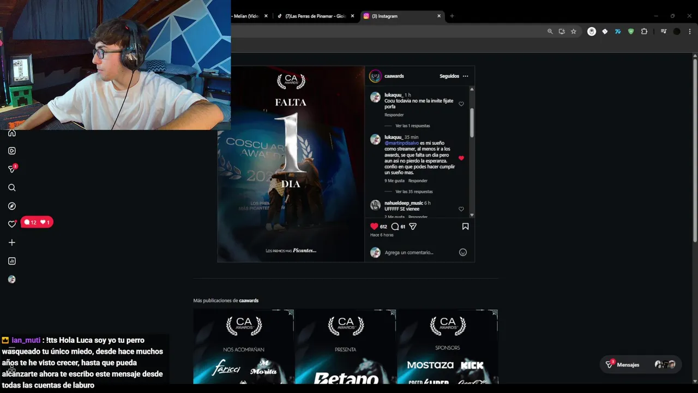Close the Melian video tab
This screenshot has height=393, width=698.
[x=266, y=16]
